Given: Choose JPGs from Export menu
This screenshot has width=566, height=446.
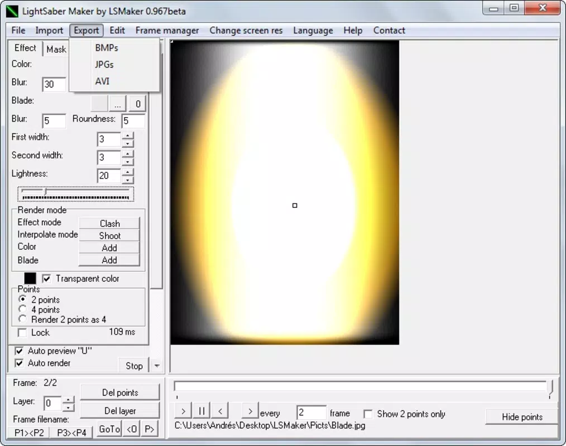Looking at the screenshot, I should [x=104, y=65].
